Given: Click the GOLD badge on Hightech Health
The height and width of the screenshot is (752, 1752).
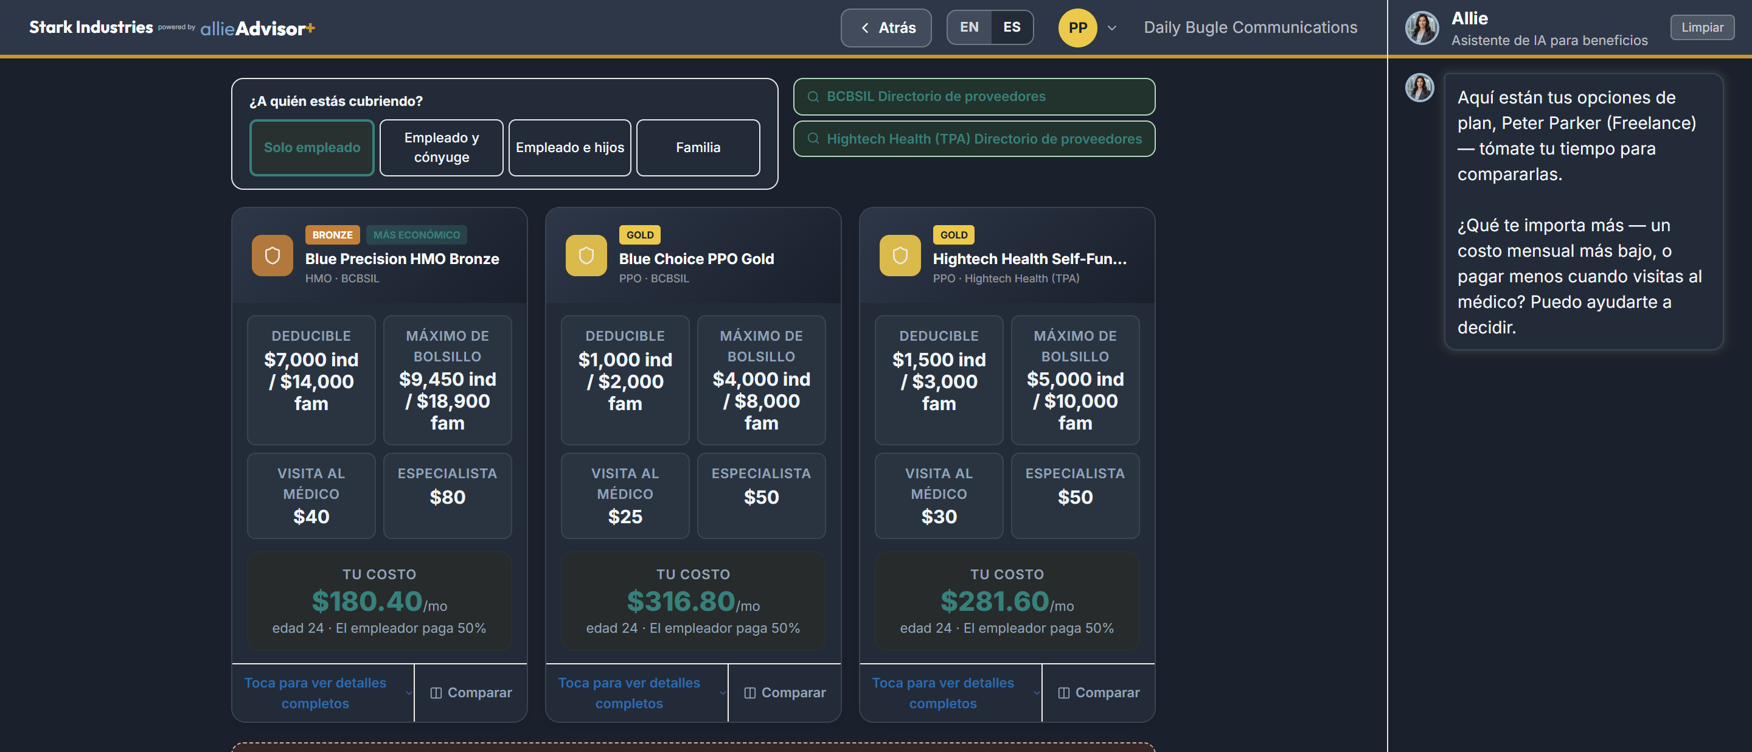Looking at the screenshot, I should [x=953, y=235].
